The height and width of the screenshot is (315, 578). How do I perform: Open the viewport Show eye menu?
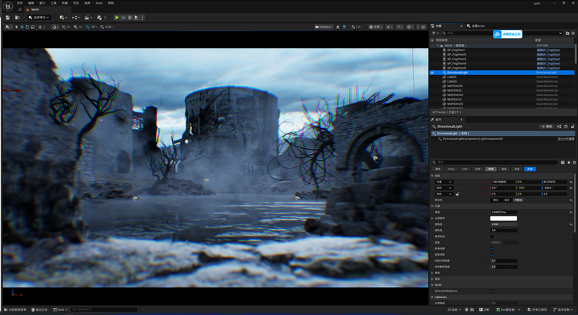(389, 27)
